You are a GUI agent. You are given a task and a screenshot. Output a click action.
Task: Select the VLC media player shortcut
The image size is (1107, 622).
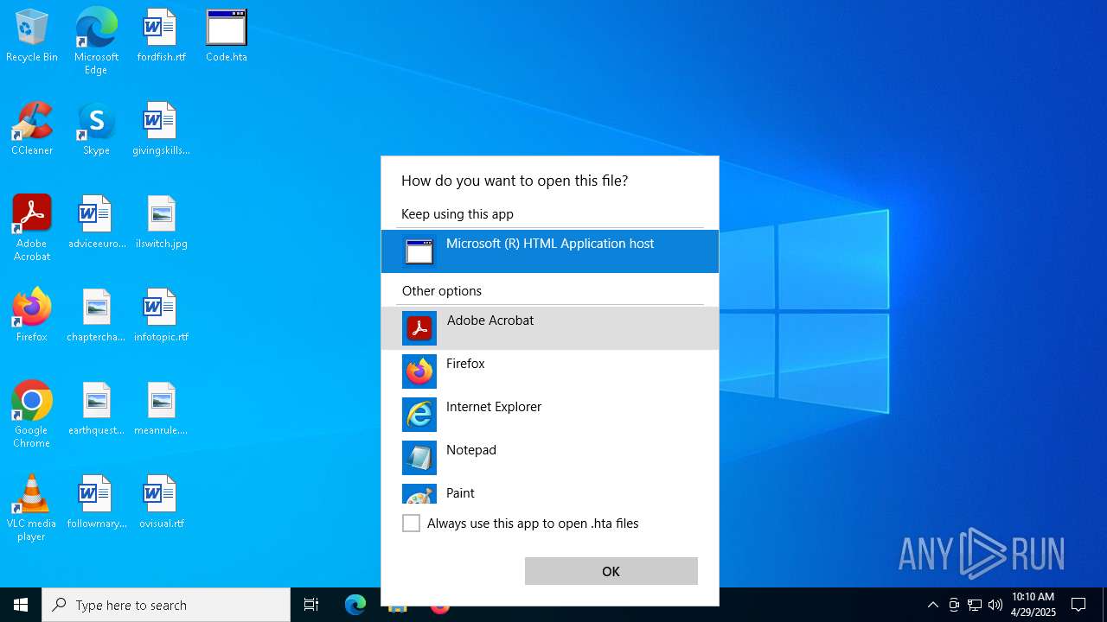tap(32, 508)
